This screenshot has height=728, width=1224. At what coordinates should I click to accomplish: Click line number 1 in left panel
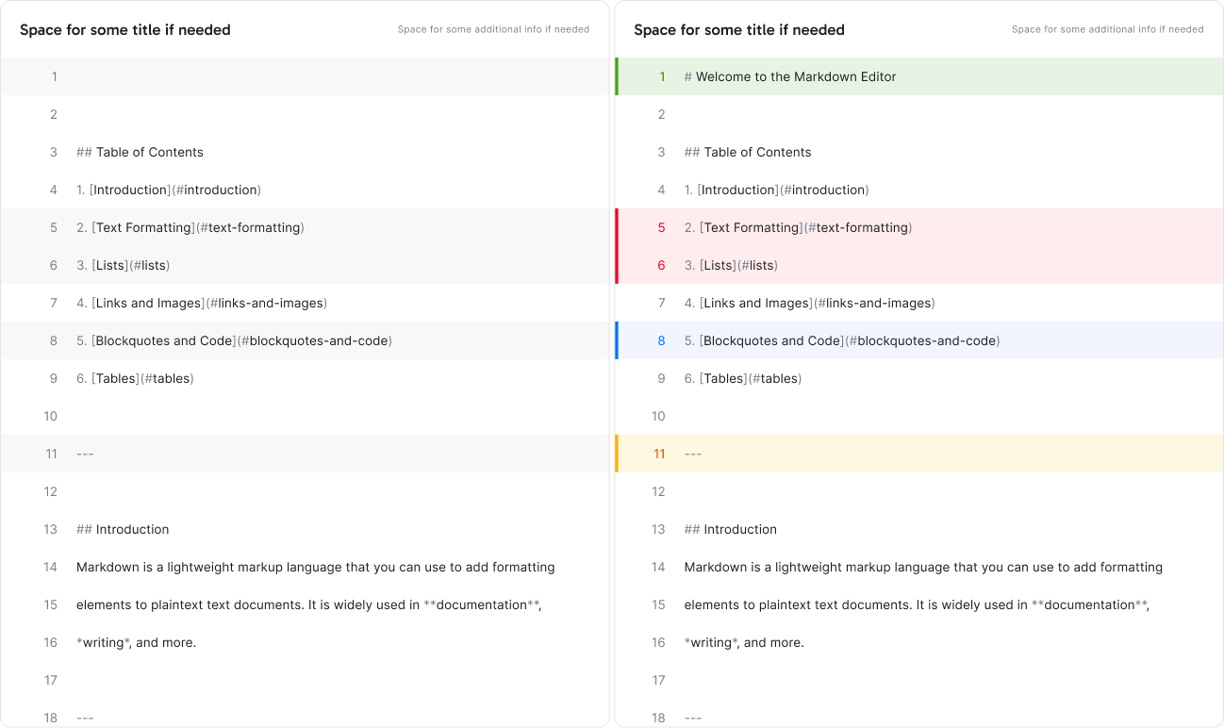[54, 76]
